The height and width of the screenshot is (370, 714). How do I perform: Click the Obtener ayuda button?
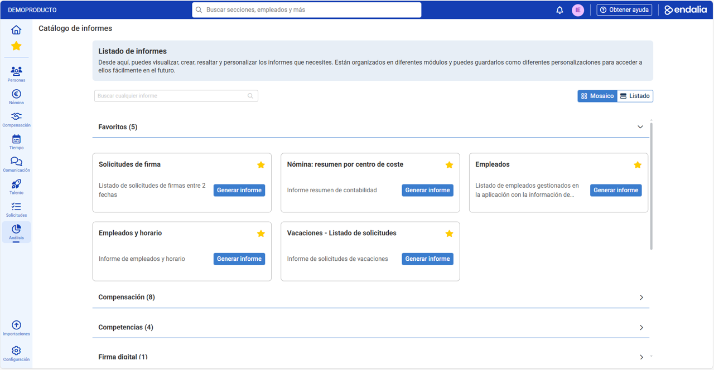[624, 10]
